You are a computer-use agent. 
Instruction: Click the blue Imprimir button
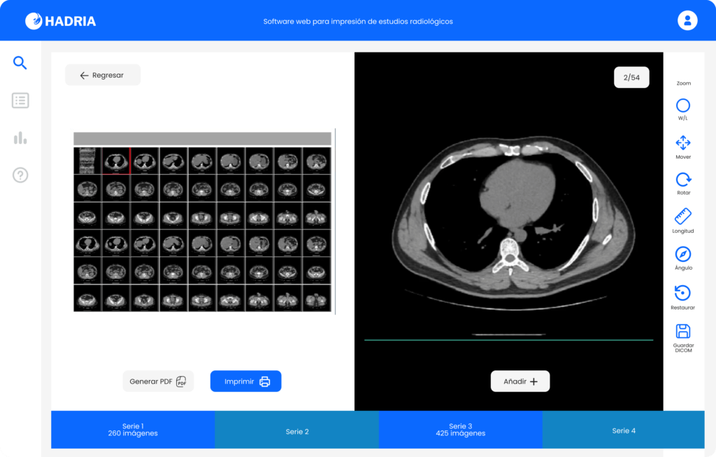tap(246, 382)
